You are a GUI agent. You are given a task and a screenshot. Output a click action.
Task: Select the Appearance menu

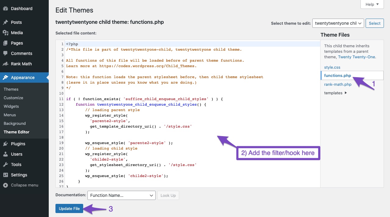coord(23,78)
